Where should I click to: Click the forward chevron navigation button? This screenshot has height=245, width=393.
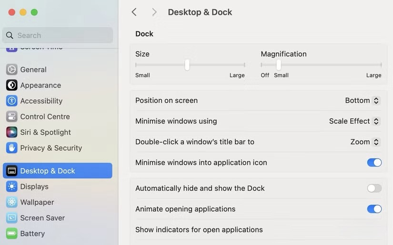coord(154,12)
